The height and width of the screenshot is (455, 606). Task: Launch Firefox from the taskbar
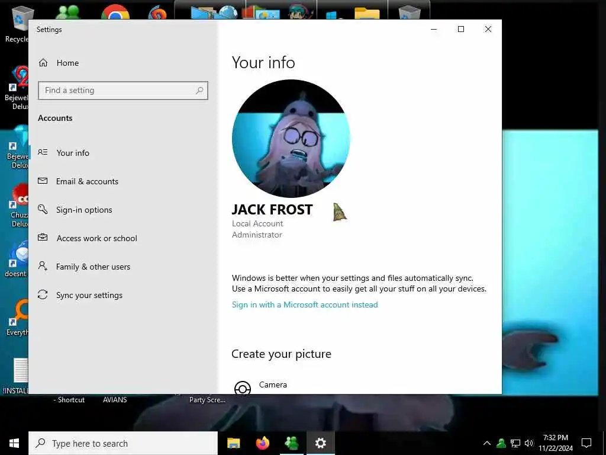click(263, 443)
